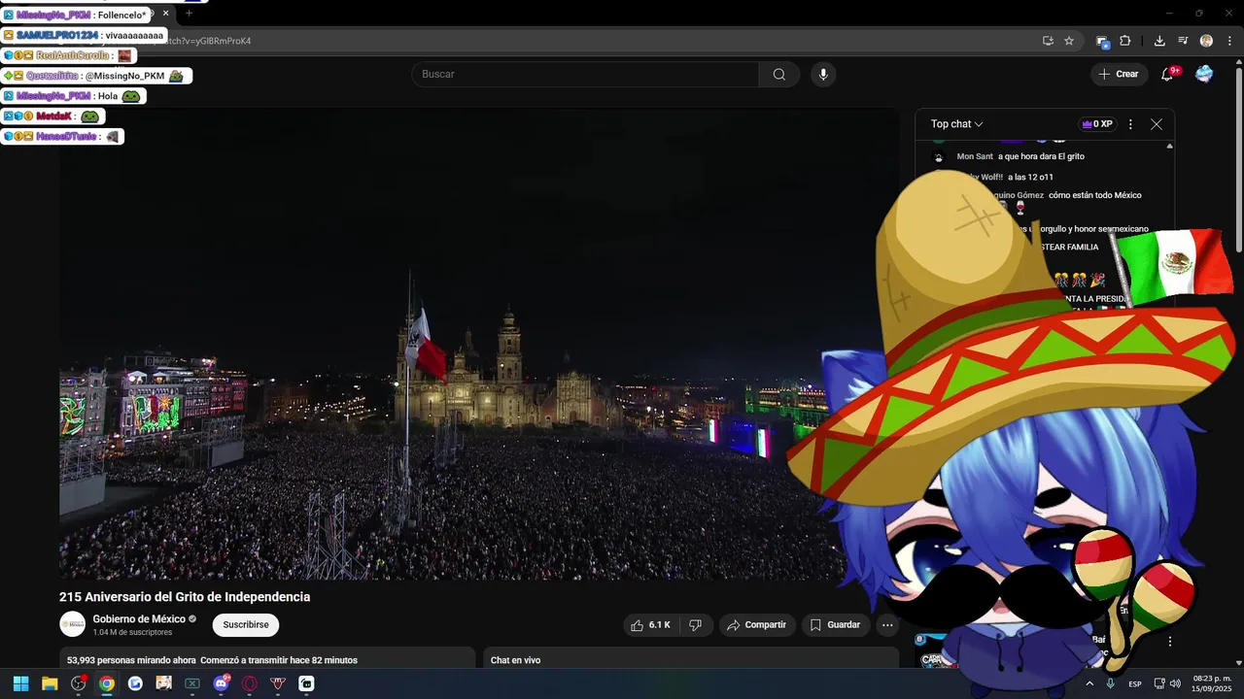
Task: Dislike the video with thumbs down
Action: (x=696, y=625)
